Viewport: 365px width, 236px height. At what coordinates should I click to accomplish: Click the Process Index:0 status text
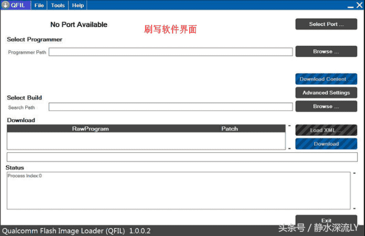25,175
